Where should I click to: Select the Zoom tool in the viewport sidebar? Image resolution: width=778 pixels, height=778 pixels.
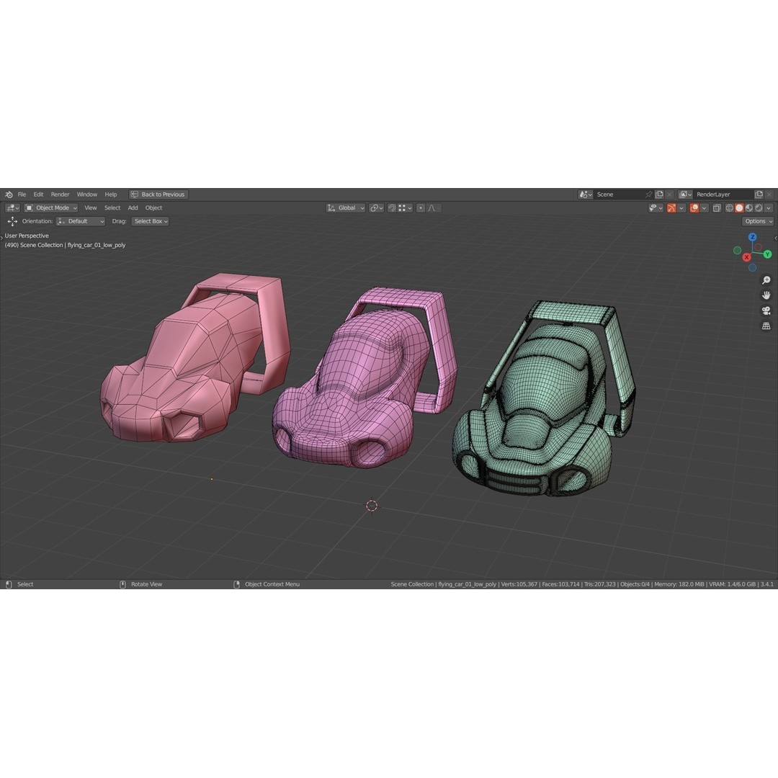click(766, 280)
